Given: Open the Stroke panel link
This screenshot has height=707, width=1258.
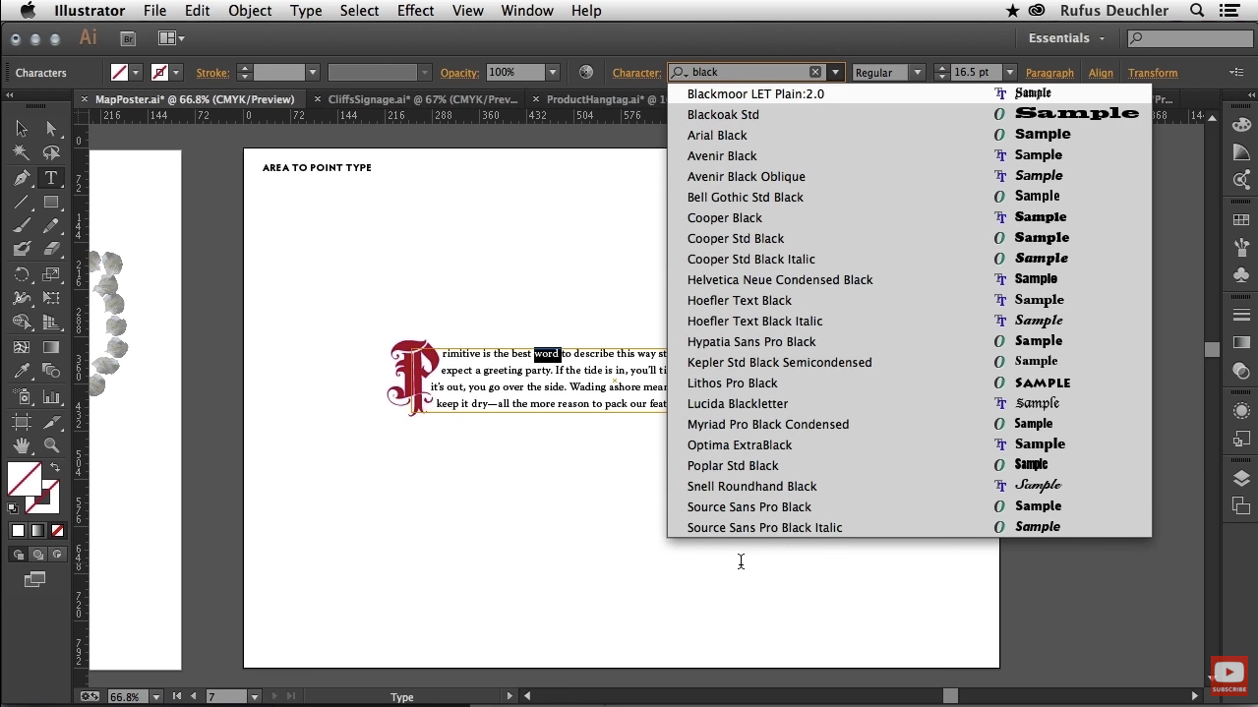Looking at the screenshot, I should (212, 73).
